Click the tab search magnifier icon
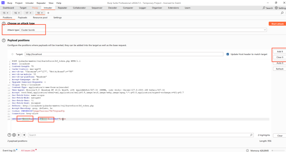Image resolution: width=286 pixels, height=152 pixels. click(282, 13)
